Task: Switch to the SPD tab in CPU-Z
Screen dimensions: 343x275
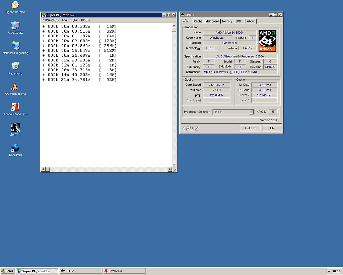Action: (x=238, y=21)
